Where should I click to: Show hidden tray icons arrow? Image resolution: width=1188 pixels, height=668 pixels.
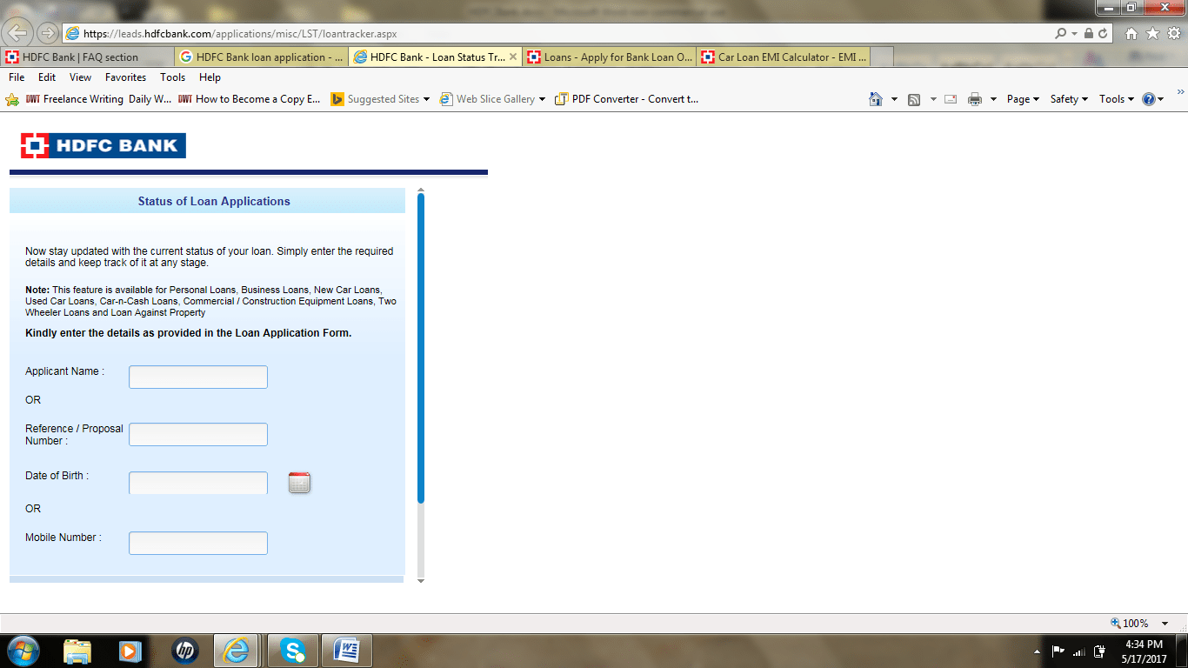click(x=1037, y=651)
